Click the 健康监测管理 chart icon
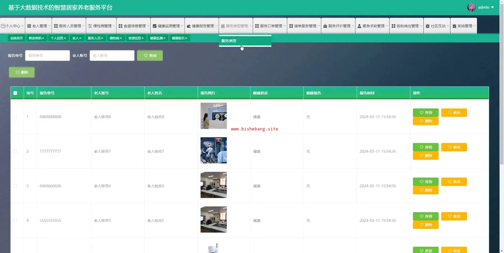The height and width of the screenshot is (253, 504). (155, 26)
